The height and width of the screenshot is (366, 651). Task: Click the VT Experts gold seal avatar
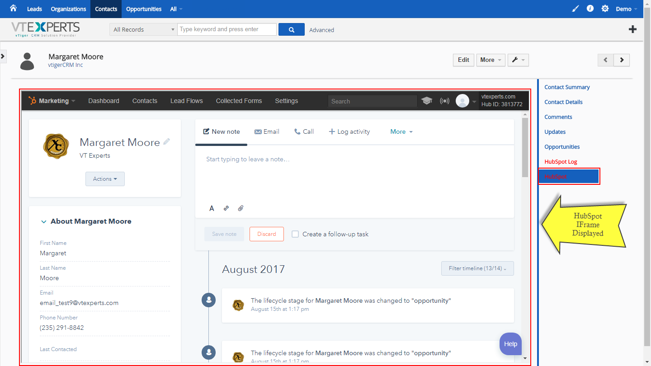56,146
